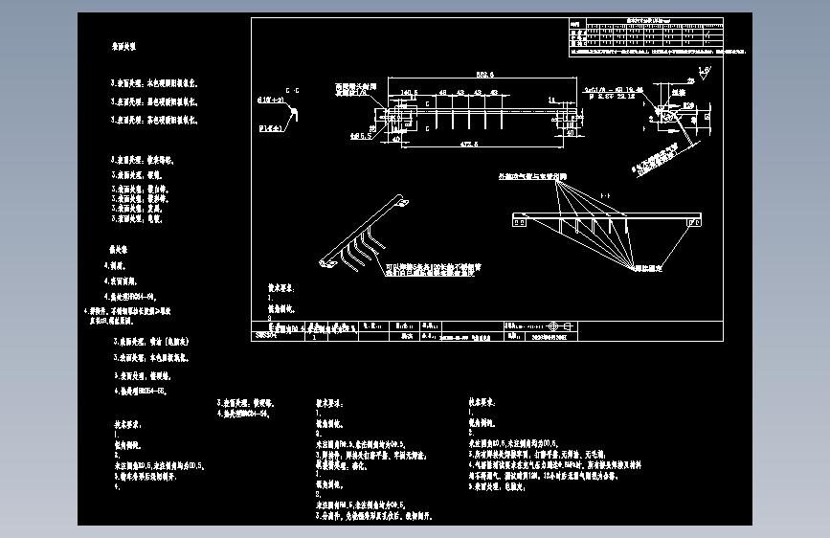Select the tolerance table above the drawing
Screen dimensions: 830x538
pos(646,36)
